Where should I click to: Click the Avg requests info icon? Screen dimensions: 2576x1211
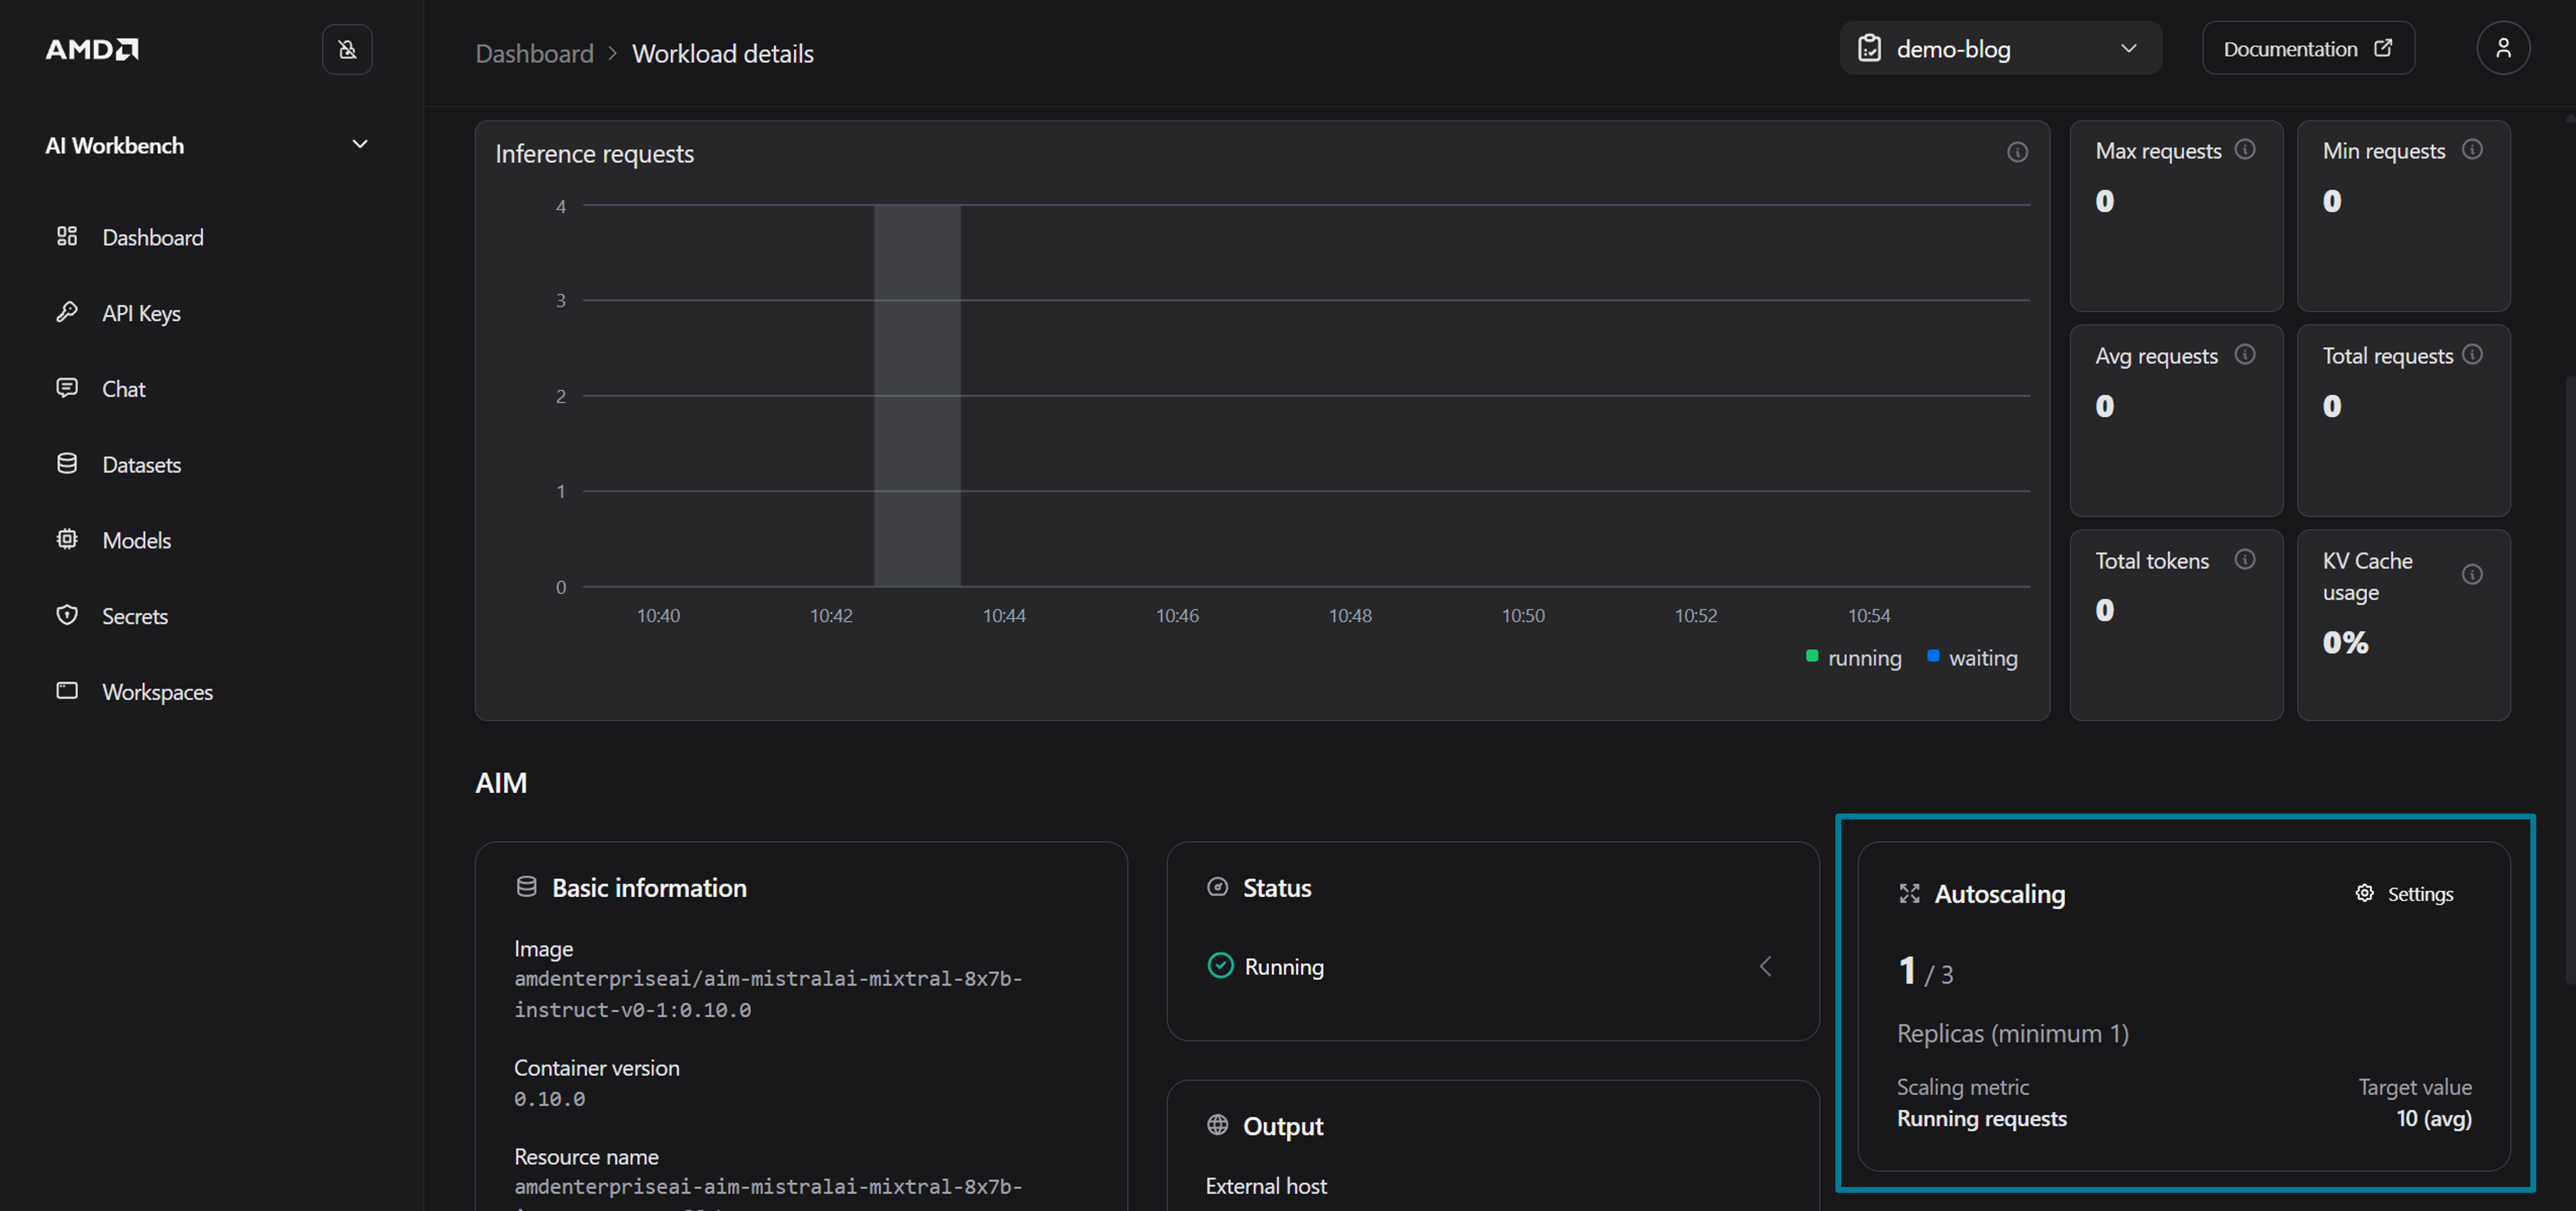pyautogui.click(x=2244, y=355)
